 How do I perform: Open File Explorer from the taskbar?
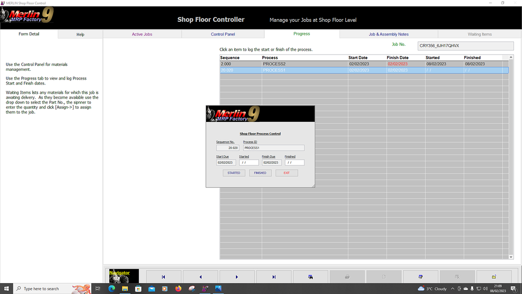click(125, 289)
